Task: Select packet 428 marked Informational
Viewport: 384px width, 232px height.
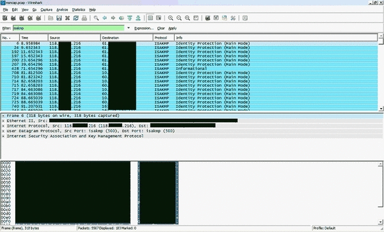Action: coord(189,68)
